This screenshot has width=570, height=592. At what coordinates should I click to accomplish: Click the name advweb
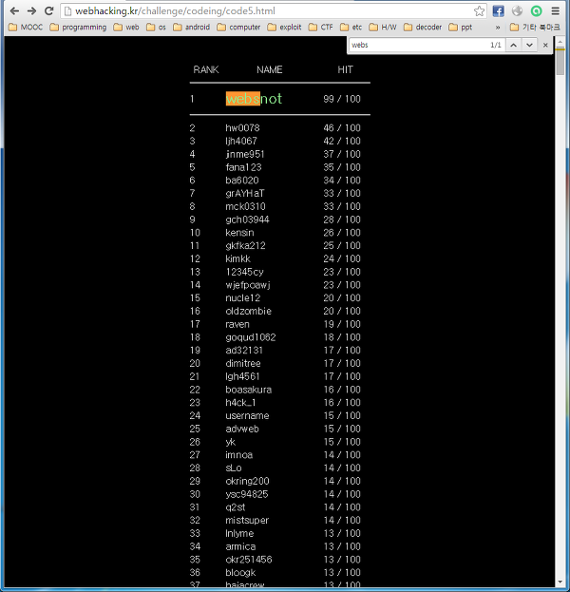[242, 429]
